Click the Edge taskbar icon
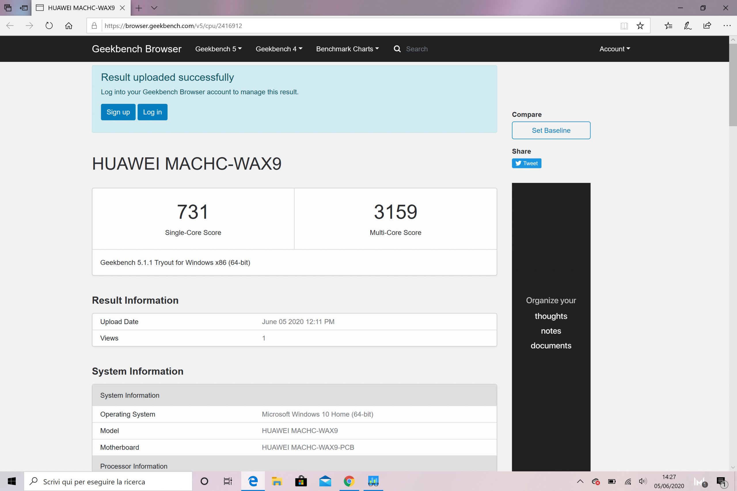Viewport: 737px width, 491px height. (x=253, y=481)
